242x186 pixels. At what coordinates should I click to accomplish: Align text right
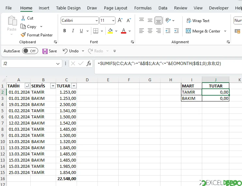(x=159, y=31)
